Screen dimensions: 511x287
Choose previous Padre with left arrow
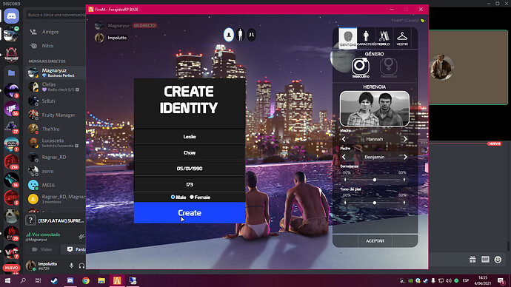344,157
